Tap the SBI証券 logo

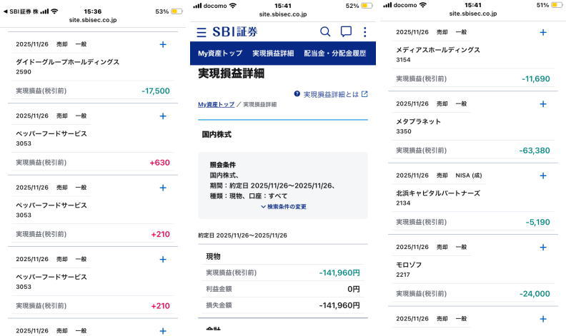click(235, 32)
